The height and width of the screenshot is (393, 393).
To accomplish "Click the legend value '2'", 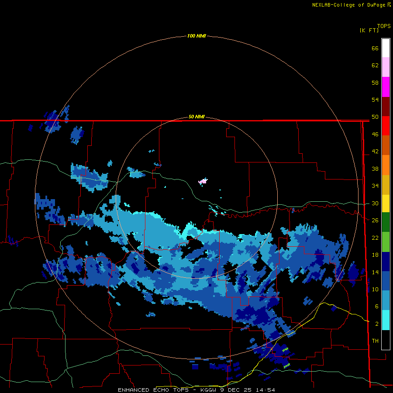I will click(x=377, y=324).
